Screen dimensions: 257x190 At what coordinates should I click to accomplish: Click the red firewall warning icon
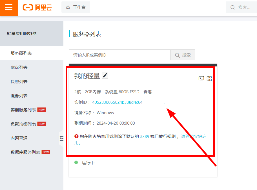pyautogui.click(x=76, y=136)
